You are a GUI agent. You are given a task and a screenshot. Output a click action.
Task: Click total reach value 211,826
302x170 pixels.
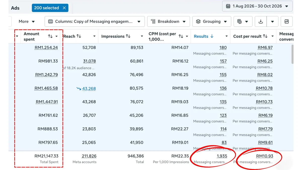[x=89, y=156]
